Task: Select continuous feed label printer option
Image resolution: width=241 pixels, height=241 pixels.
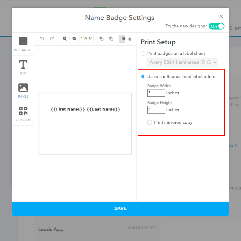Action: (143, 77)
